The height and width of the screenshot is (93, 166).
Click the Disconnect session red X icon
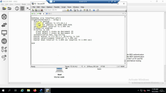click(x=42, y=10)
